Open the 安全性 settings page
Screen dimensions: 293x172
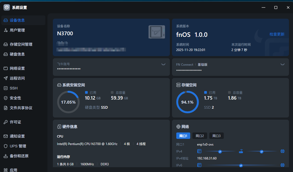(x=23, y=98)
